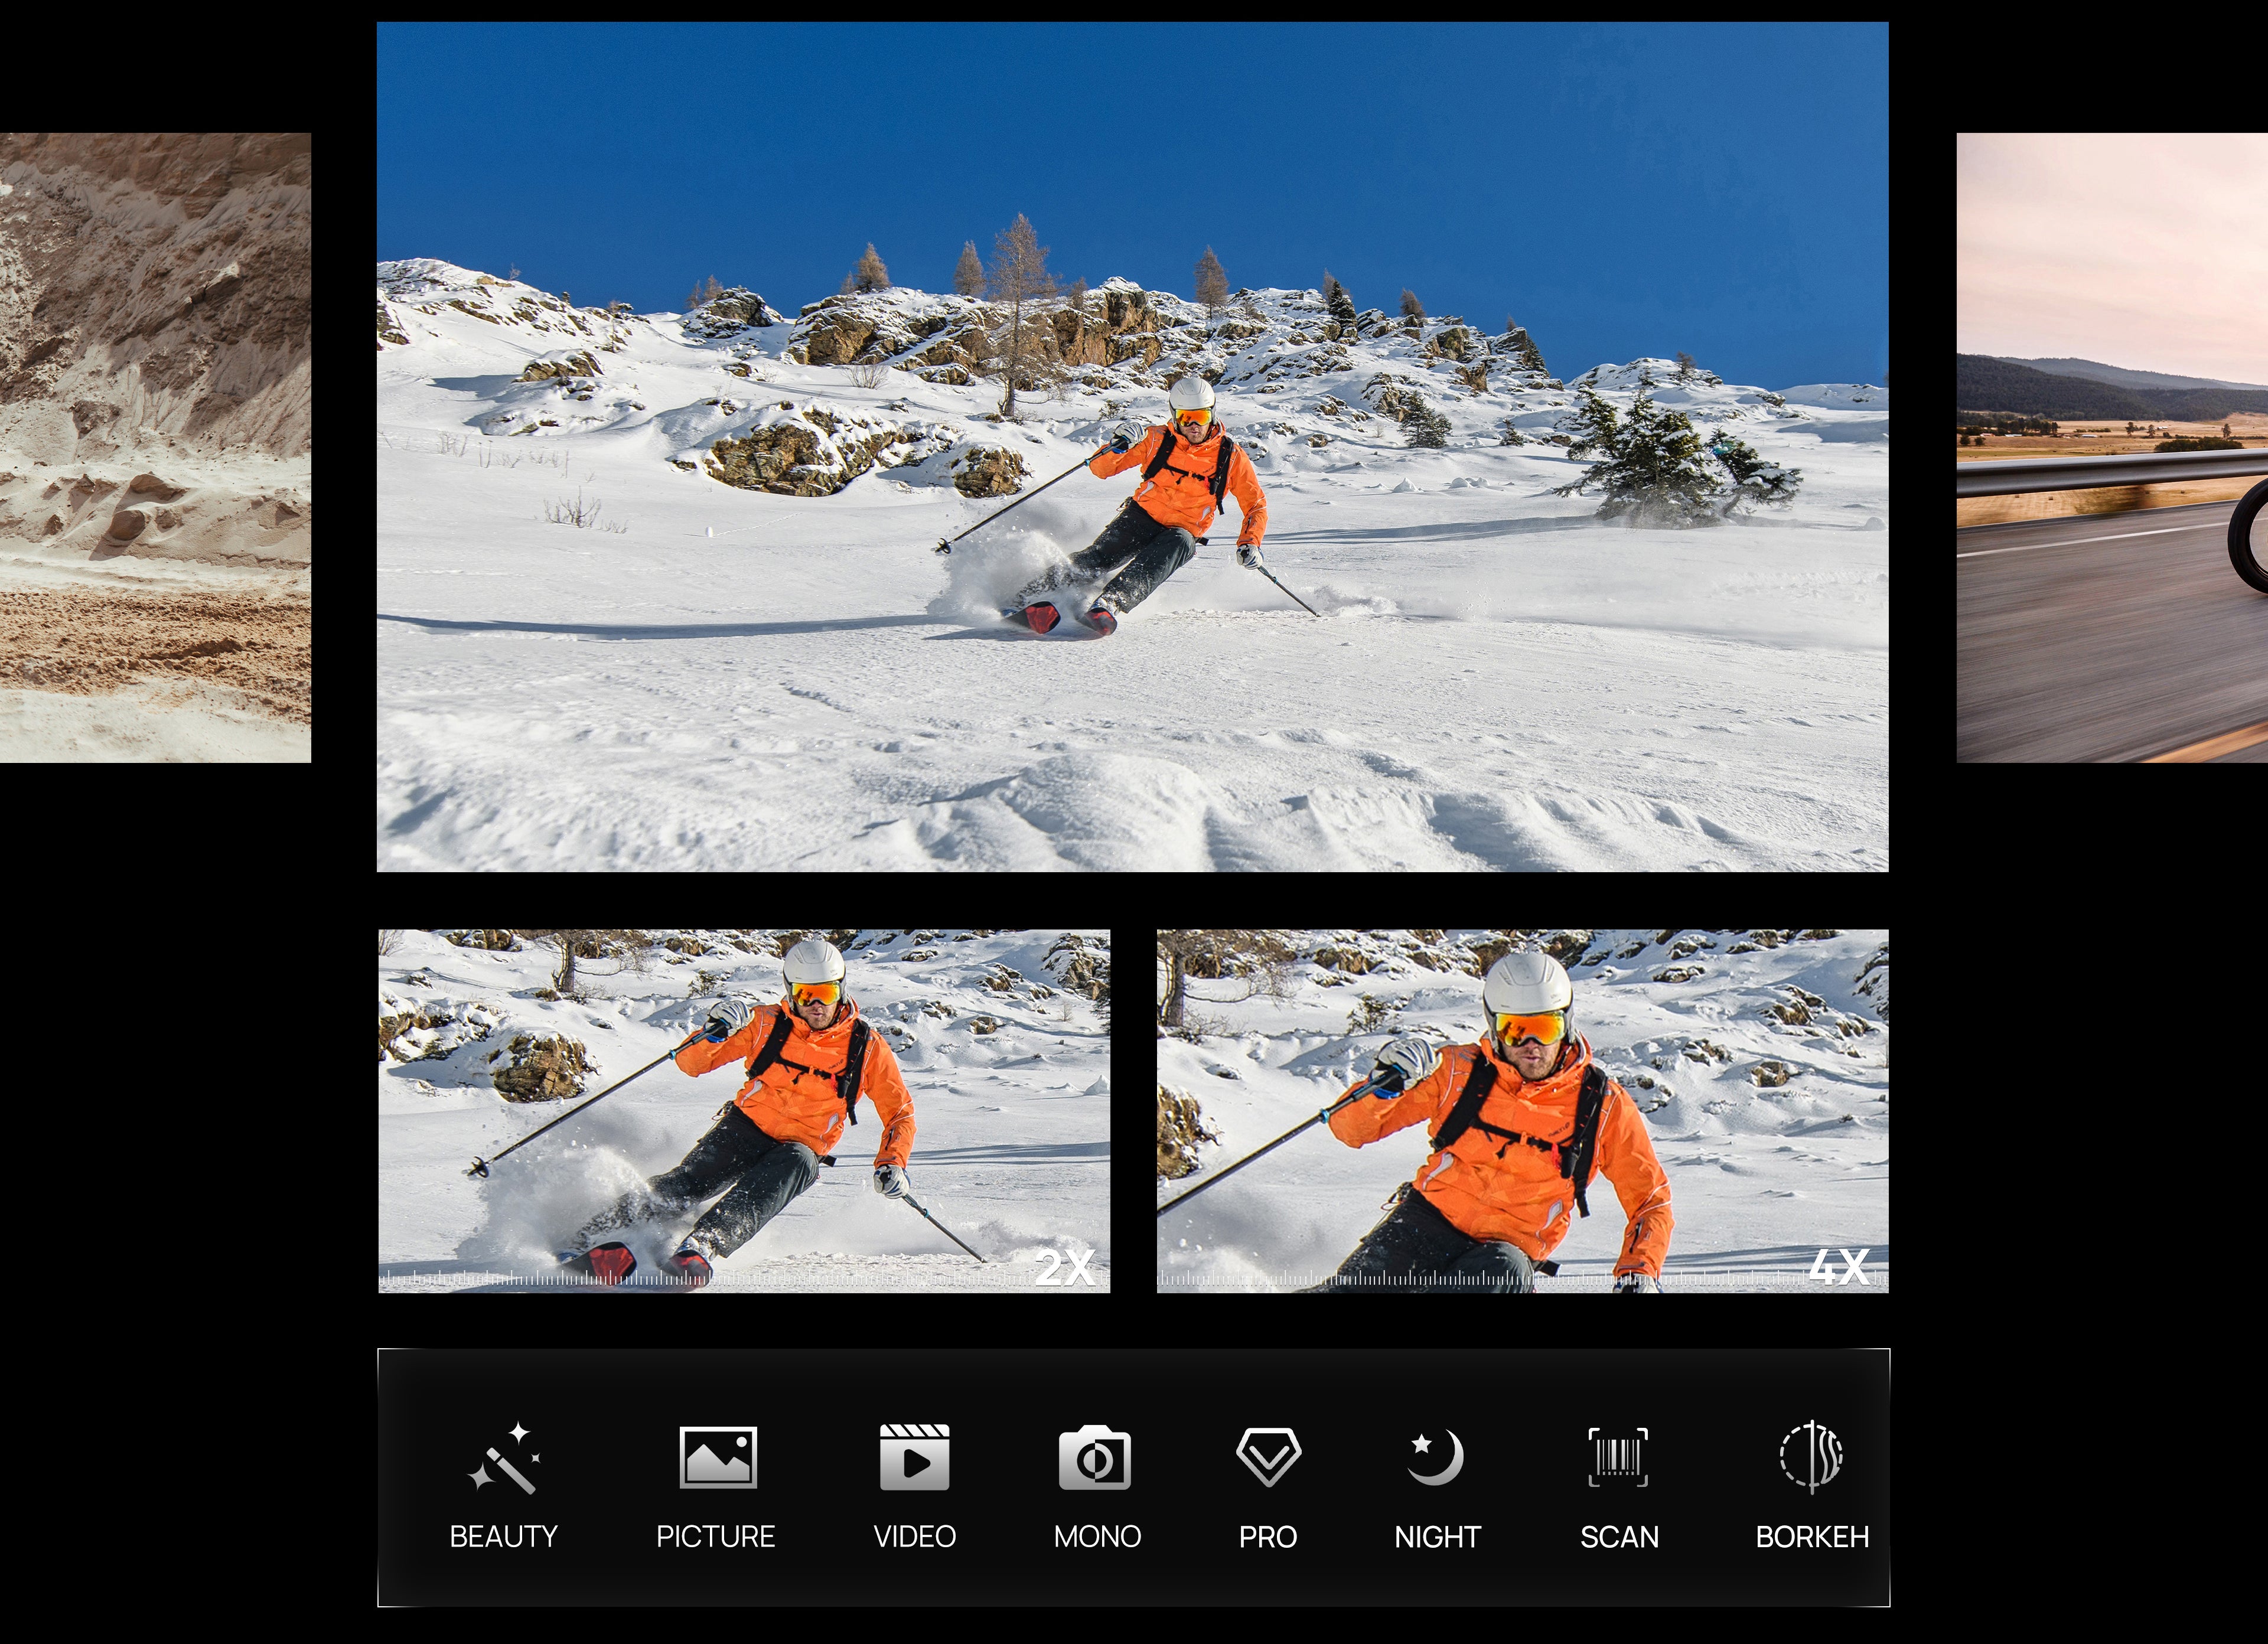This screenshot has width=2268, height=1644.
Task: Select the Mono camera icon
Action: click(1095, 1458)
